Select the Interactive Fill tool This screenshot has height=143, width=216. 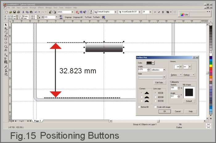6,55
